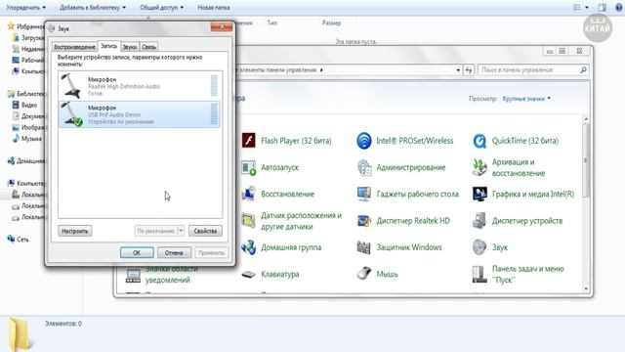Image resolution: width=625 pixels, height=352 pixels.
Task: Switch to Связь tab
Action: click(148, 47)
